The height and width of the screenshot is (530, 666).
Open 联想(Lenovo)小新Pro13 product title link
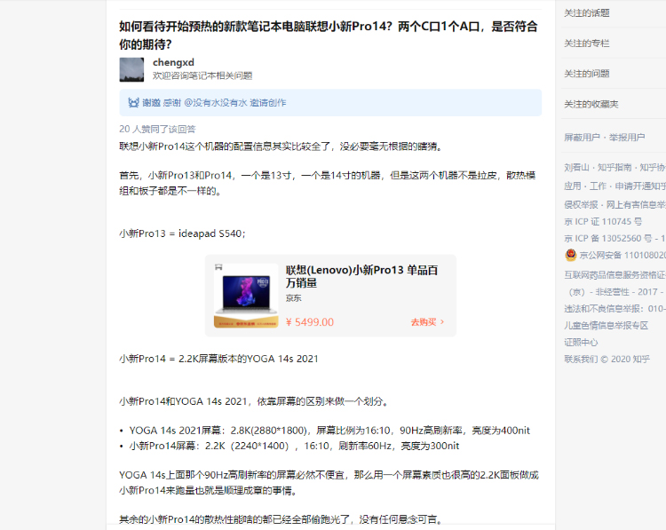pyautogui.click(x=361, y=276)
